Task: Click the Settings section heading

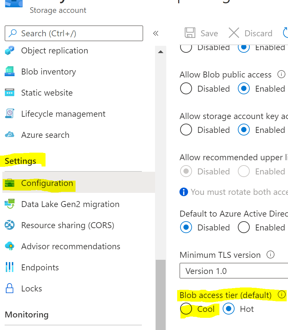Action: click(20, 161)
